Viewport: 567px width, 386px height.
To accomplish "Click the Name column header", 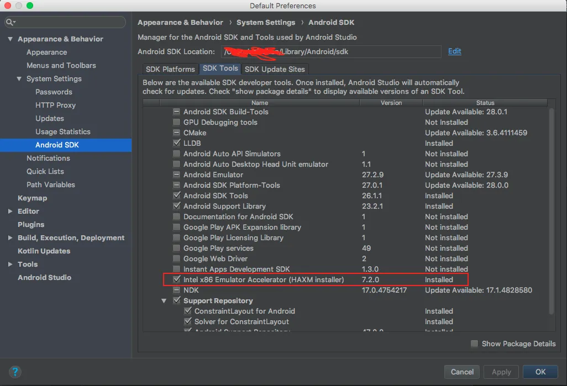I will click(x=260, y=103).
